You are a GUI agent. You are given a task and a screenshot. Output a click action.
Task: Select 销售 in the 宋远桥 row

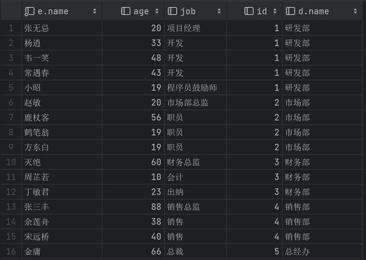pyautogui.click(x=175, y=237)
